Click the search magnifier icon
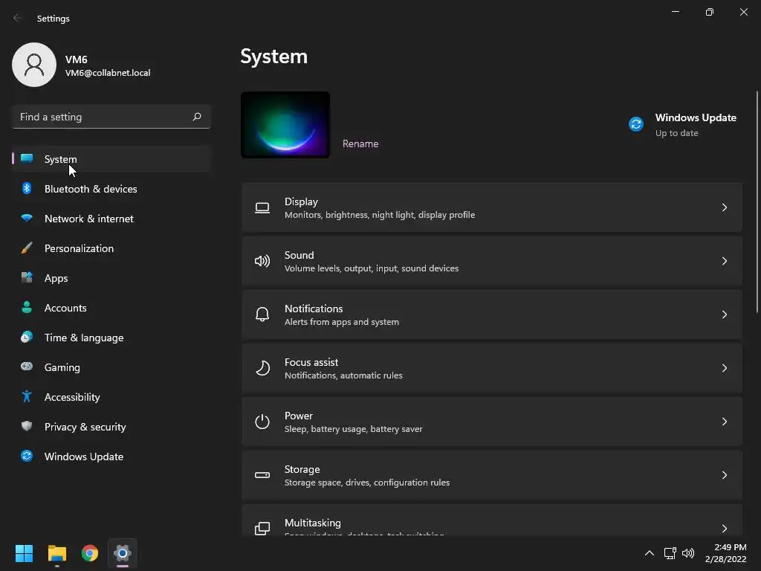The image size is (761, 571). point(196,117)
